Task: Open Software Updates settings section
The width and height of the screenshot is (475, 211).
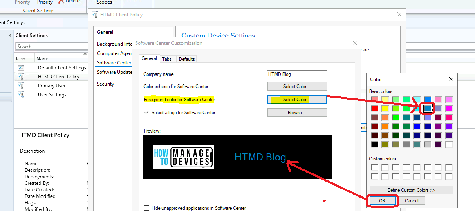Action: point(114,72)
